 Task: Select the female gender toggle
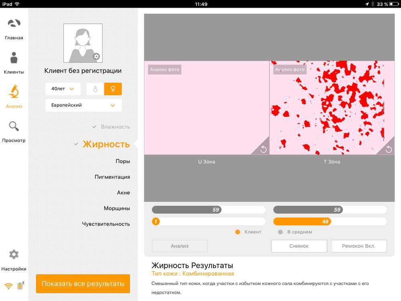[113, 89]
